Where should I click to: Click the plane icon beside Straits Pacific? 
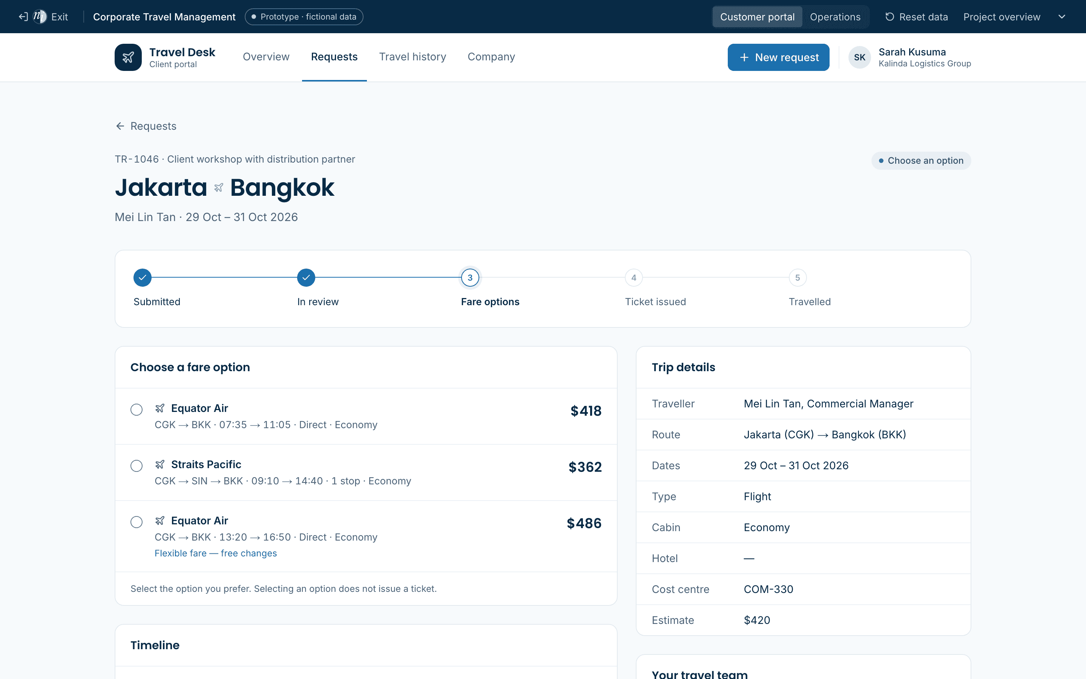coord(160,464)
